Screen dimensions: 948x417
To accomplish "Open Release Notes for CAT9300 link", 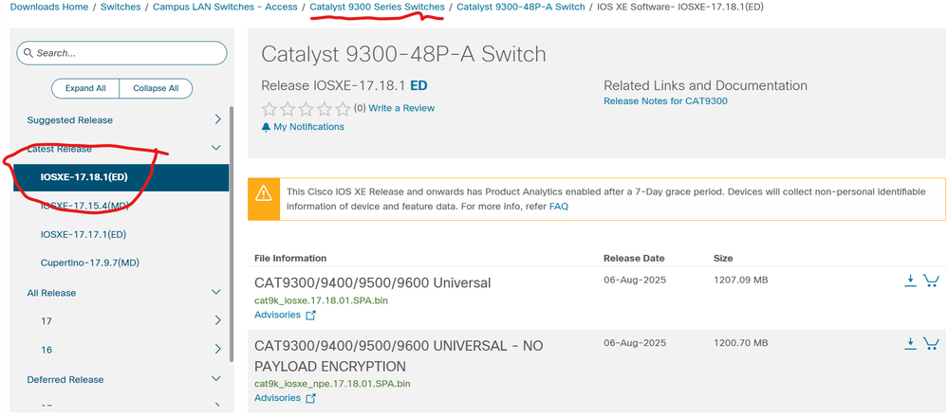I will 665,100.
